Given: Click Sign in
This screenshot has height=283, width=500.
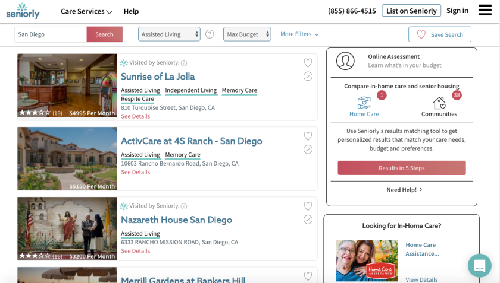Looking at the screenshot, I should 457,11.
